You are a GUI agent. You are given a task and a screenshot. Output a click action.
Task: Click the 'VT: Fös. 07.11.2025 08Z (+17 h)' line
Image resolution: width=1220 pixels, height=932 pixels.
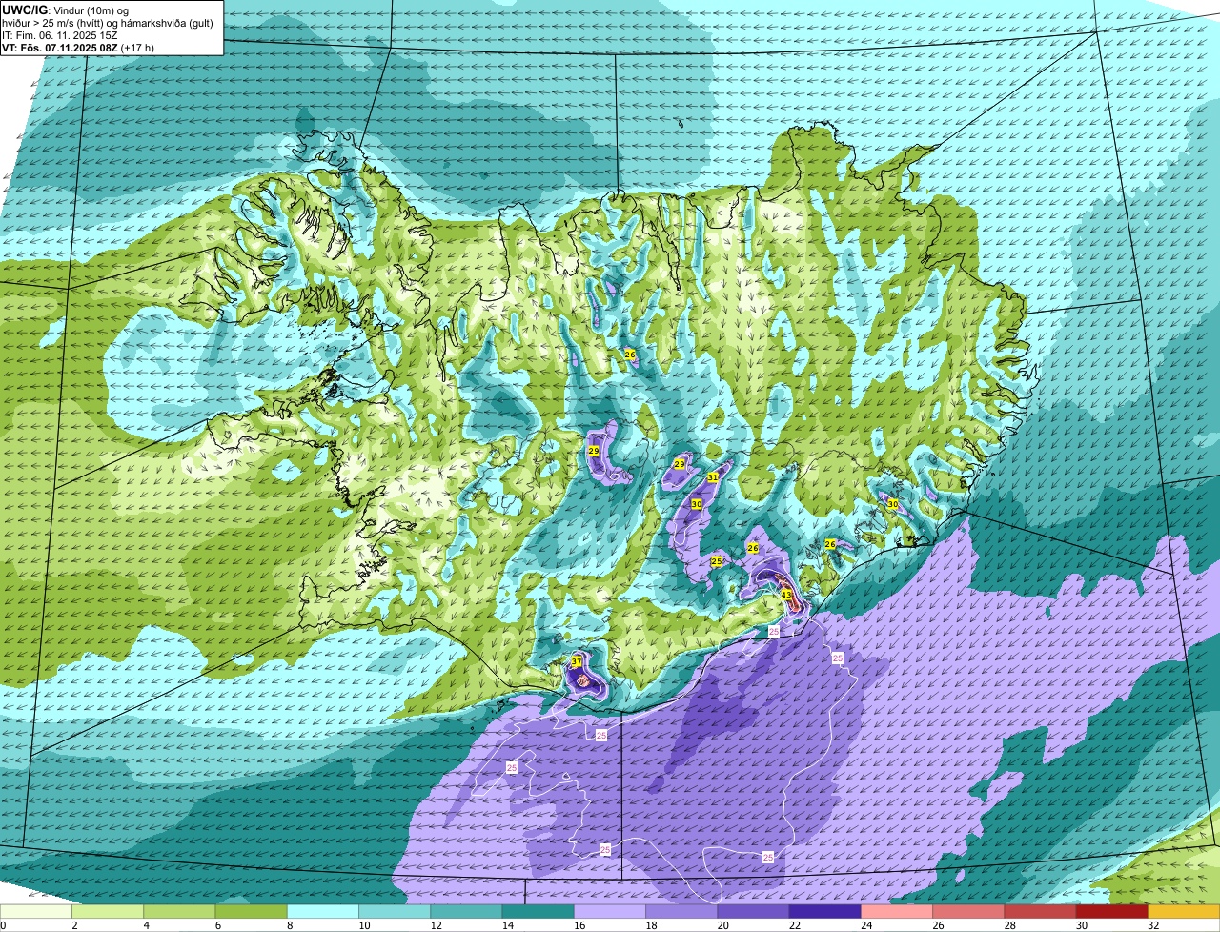point(78,47)
